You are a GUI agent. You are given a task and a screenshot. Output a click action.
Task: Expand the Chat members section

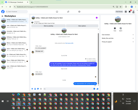pos(118,35)
